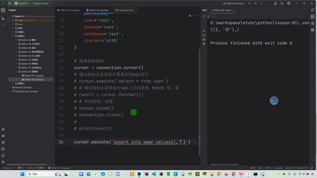Screen dimensions: 317x178
Task: Expand the .venv folder
Action: point(13,20)
